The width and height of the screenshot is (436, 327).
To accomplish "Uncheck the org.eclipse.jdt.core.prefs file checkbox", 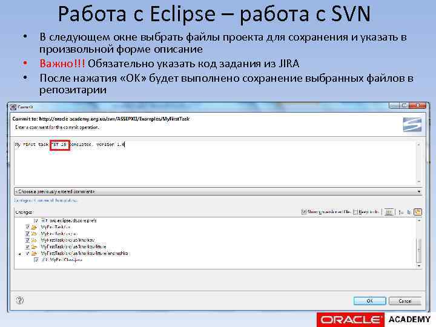I will (36, 220).
